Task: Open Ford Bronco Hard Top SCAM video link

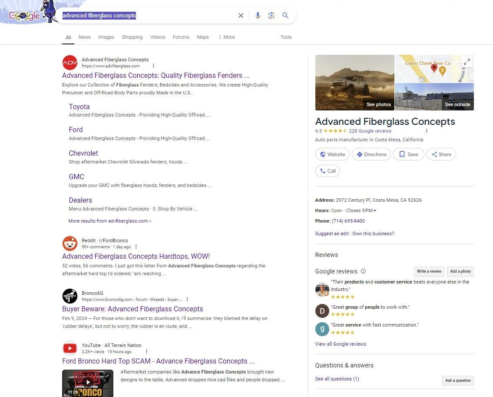Action: (158, 361)
